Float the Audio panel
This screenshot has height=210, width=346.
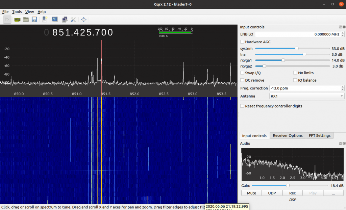coord(340,143)
